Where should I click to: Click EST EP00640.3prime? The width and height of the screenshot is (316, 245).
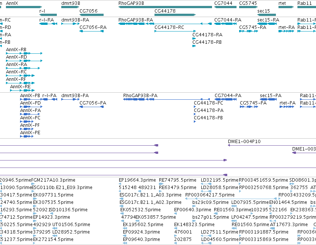[x=175, y=213]
